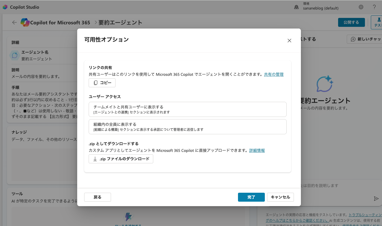Image resolution: width=382 pixels, height=226 pixels.
Task: Select 組織内の全員に表示する option
Action: click(x=188, y=127)
